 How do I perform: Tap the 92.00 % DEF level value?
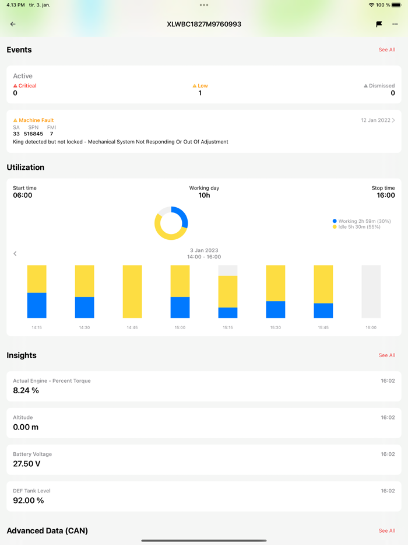(29, 501)
